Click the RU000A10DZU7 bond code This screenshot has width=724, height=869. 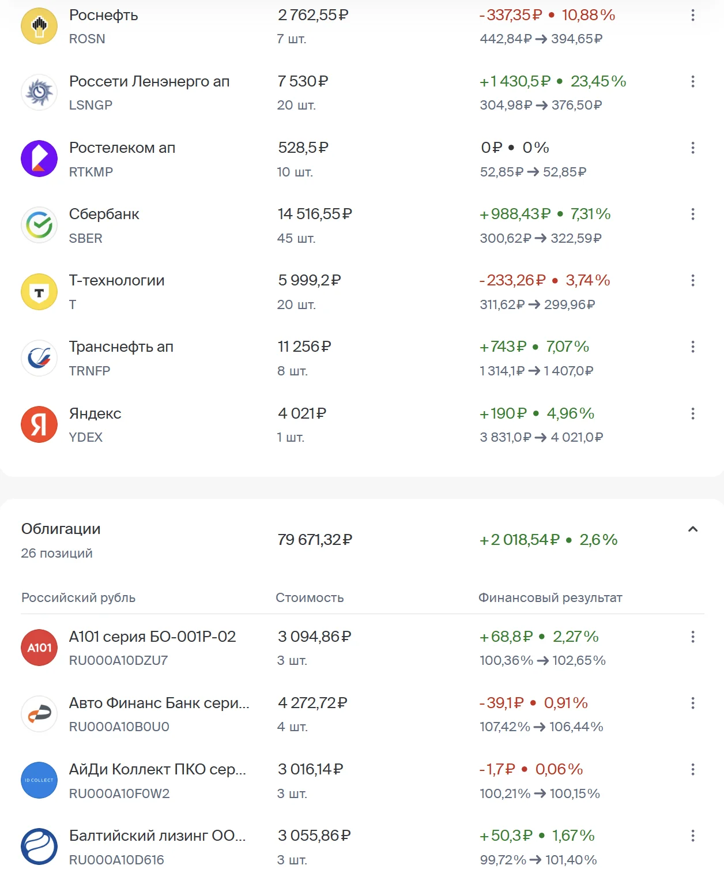click(x=119, y=660)
